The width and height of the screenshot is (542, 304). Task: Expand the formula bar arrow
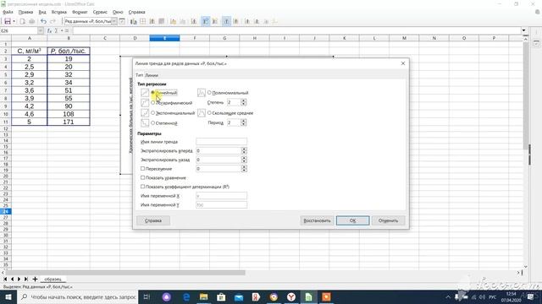click(x=523, y=30)
